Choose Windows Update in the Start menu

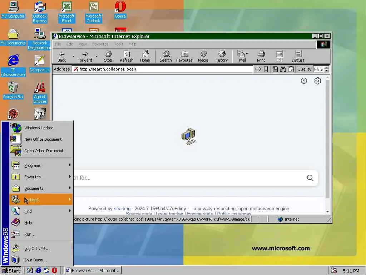[41, 128]
